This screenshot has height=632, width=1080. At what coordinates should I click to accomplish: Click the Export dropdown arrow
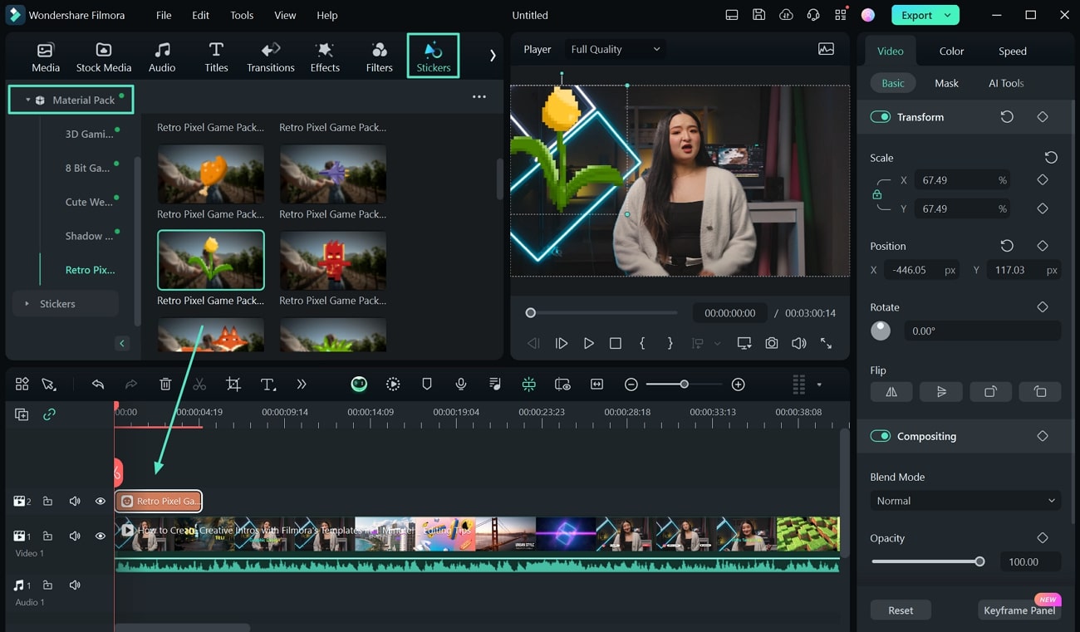pyautogui.click(x=948, y=15)
